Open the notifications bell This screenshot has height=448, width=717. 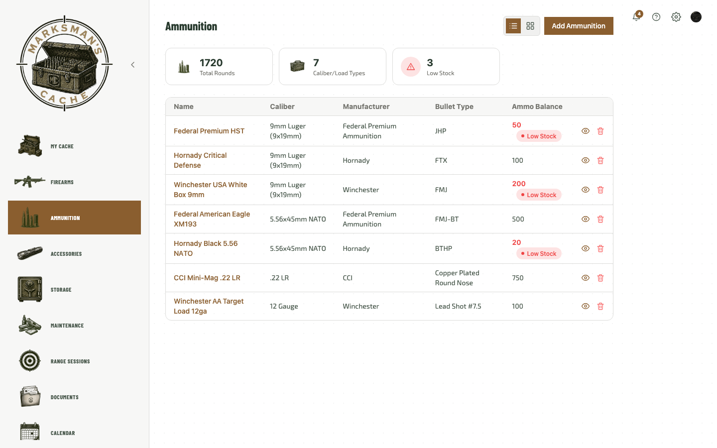pyautogui.click(x=636, y=17)
